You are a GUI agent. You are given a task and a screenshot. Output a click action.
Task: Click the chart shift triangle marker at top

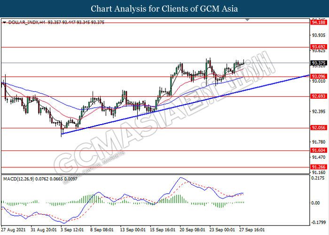click(247, 20)
